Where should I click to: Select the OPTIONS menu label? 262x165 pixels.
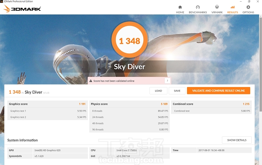pos(248,12)
